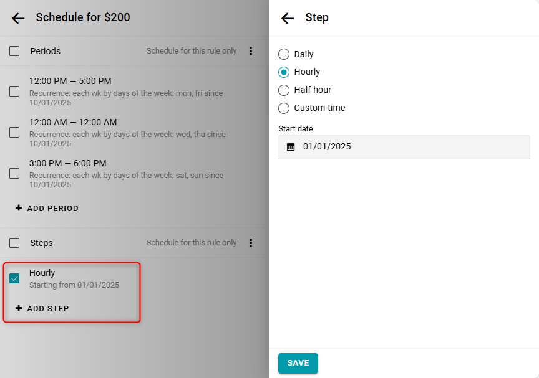539x378 pixels.
Task: Toggle the Steps select-all checkbox
Action: (14, 243)
